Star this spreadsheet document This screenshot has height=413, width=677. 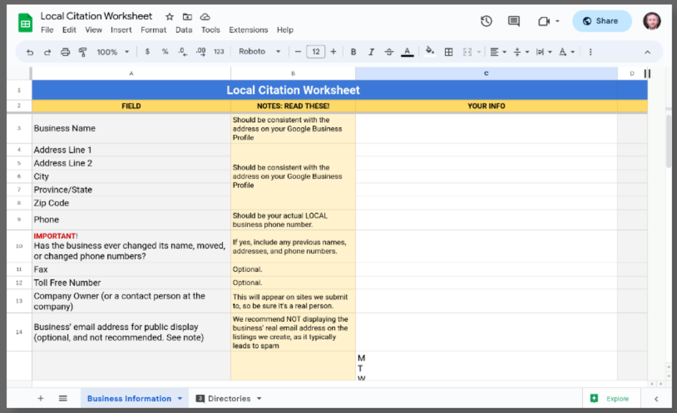point(169,17)
